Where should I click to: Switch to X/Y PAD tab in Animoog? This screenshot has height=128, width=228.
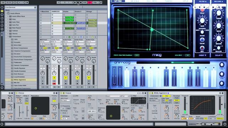[x=118, y=1]
